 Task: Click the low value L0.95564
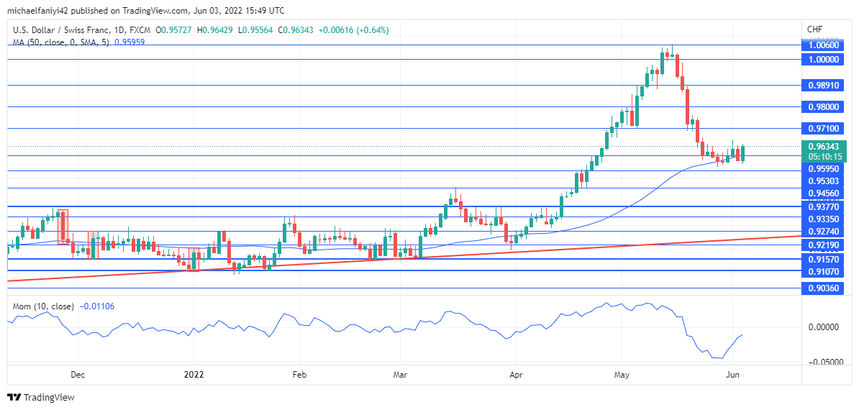click(257, 31)
